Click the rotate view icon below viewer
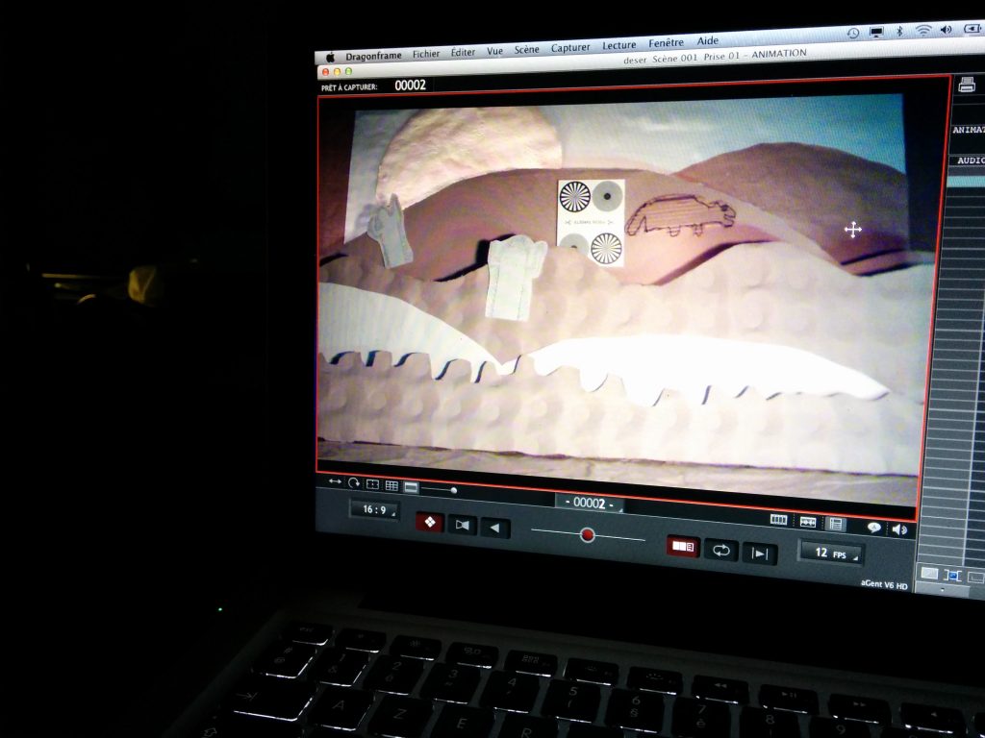985x738 pixels. 354,483
